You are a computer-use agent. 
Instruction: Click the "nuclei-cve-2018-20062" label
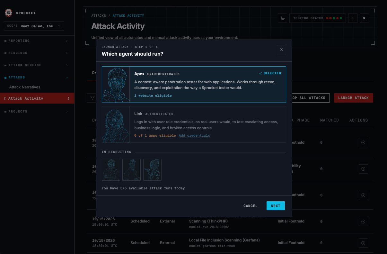[209, 227]
